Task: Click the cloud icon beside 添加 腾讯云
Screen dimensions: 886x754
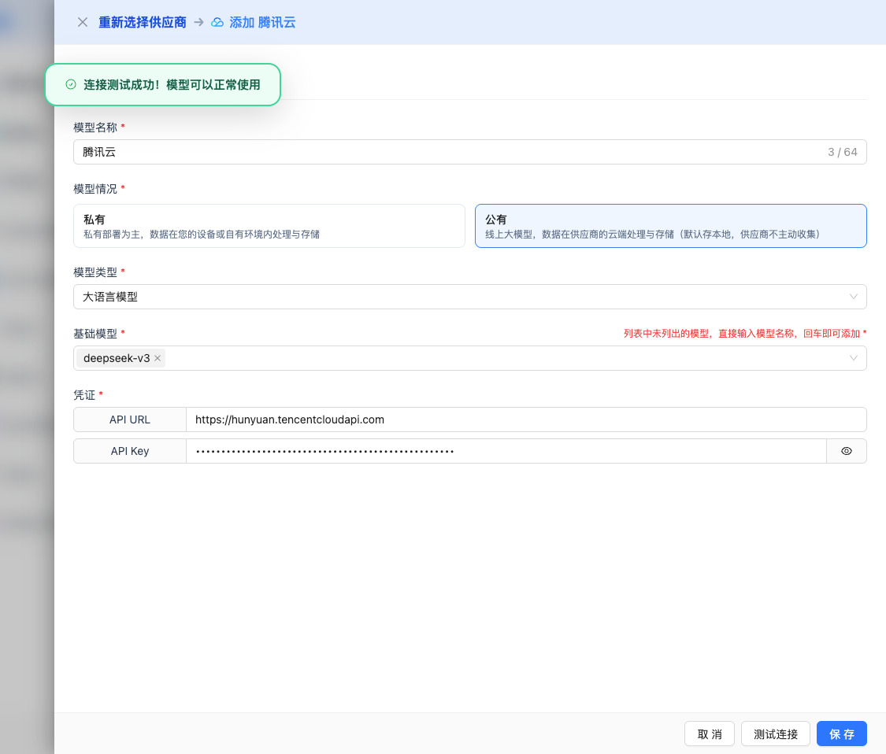Action: click(x=217, y=22)
